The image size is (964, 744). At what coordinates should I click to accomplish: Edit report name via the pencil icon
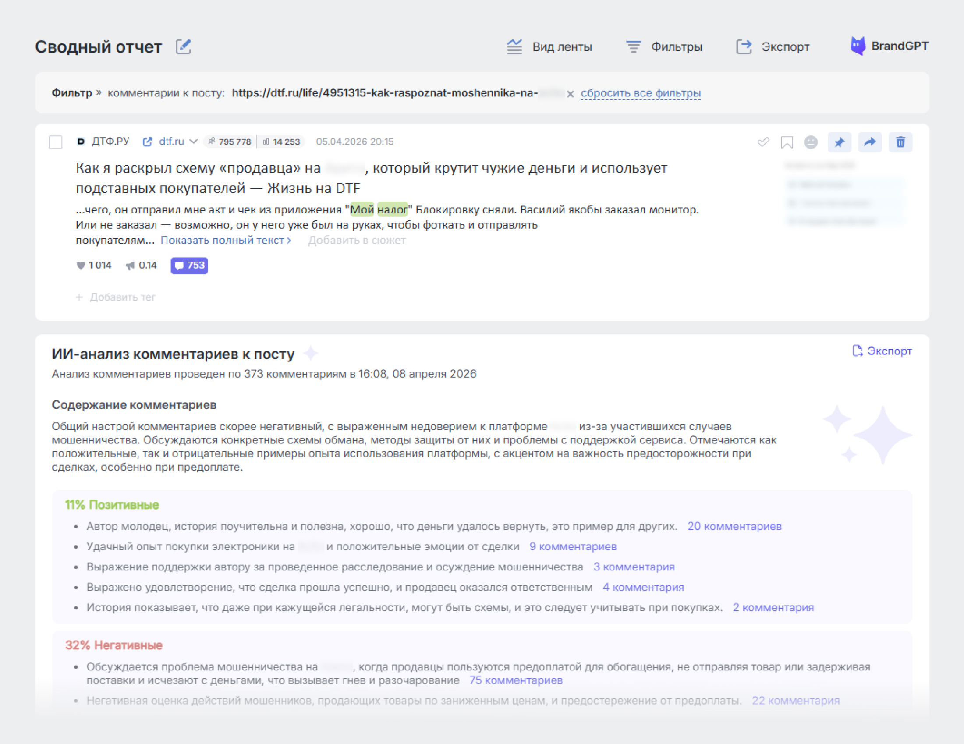[x=184, y=46]
